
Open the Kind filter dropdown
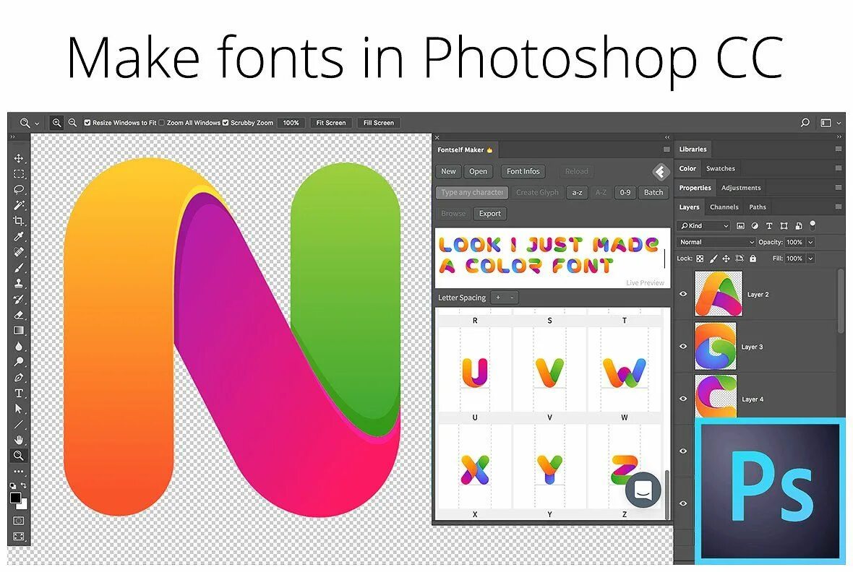click(x=703, y=225)
